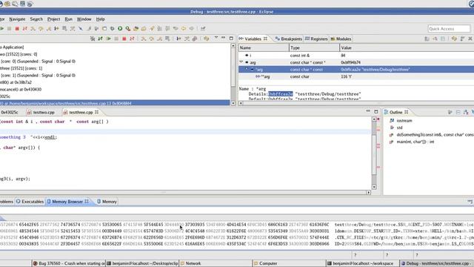Click the Remove All icon at the Variables toolbar end

(x=470, y=39)
